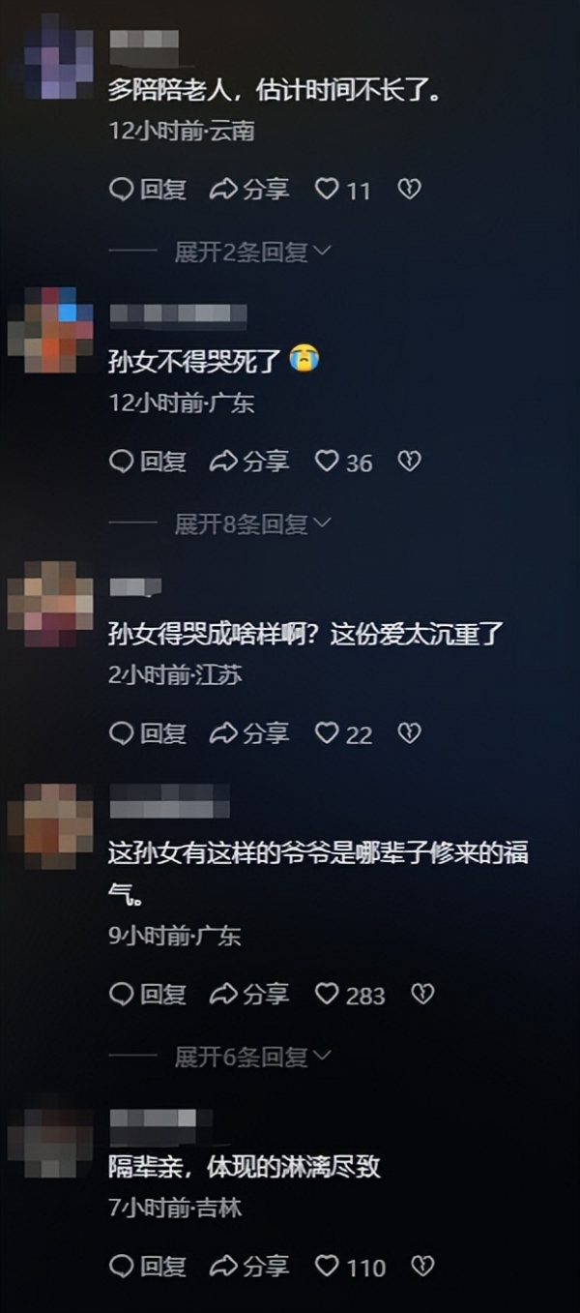Viewport: 580px width, 1313px height.
Task: Click share arrow on 孙女不得哭死了 comment
Action: pyautogui.click(x=249, y=462)
